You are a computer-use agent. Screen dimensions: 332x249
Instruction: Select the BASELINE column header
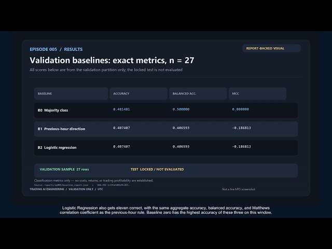[x=71, y=93]
